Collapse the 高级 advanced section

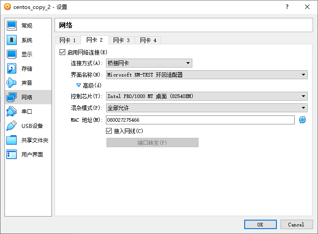(x=79, y=85)
